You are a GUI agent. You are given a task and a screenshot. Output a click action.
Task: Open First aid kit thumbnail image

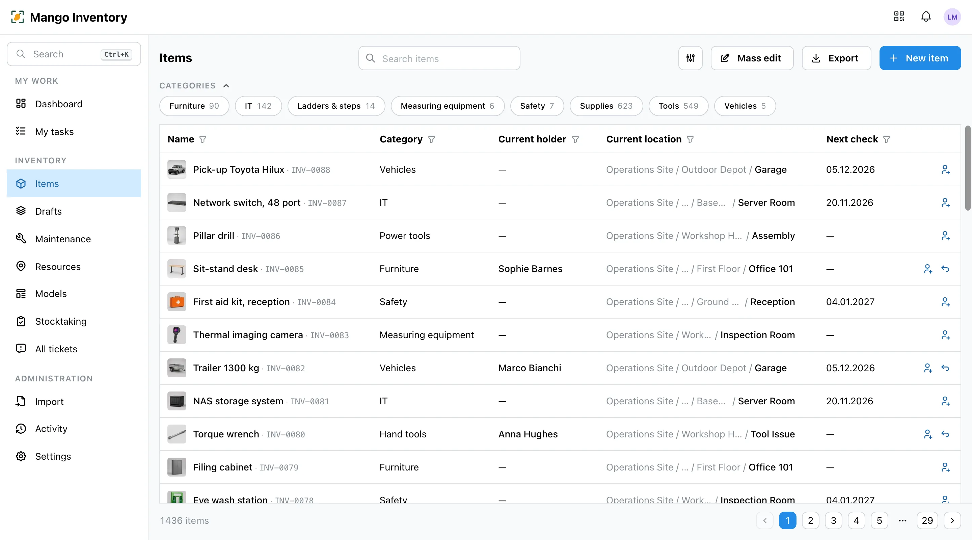[177, 302]
